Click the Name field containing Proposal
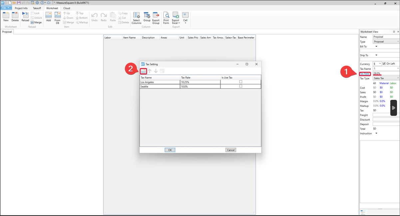The width and height of the screenshot is (400, 216). pyautogui.click(x=386, y=37)
